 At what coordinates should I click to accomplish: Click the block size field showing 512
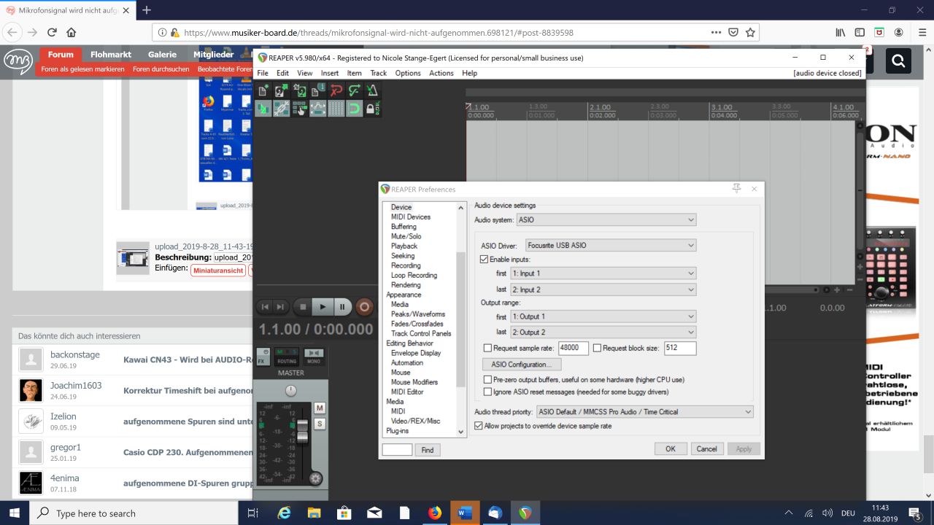pyautogui.click(x=680, y=348)
